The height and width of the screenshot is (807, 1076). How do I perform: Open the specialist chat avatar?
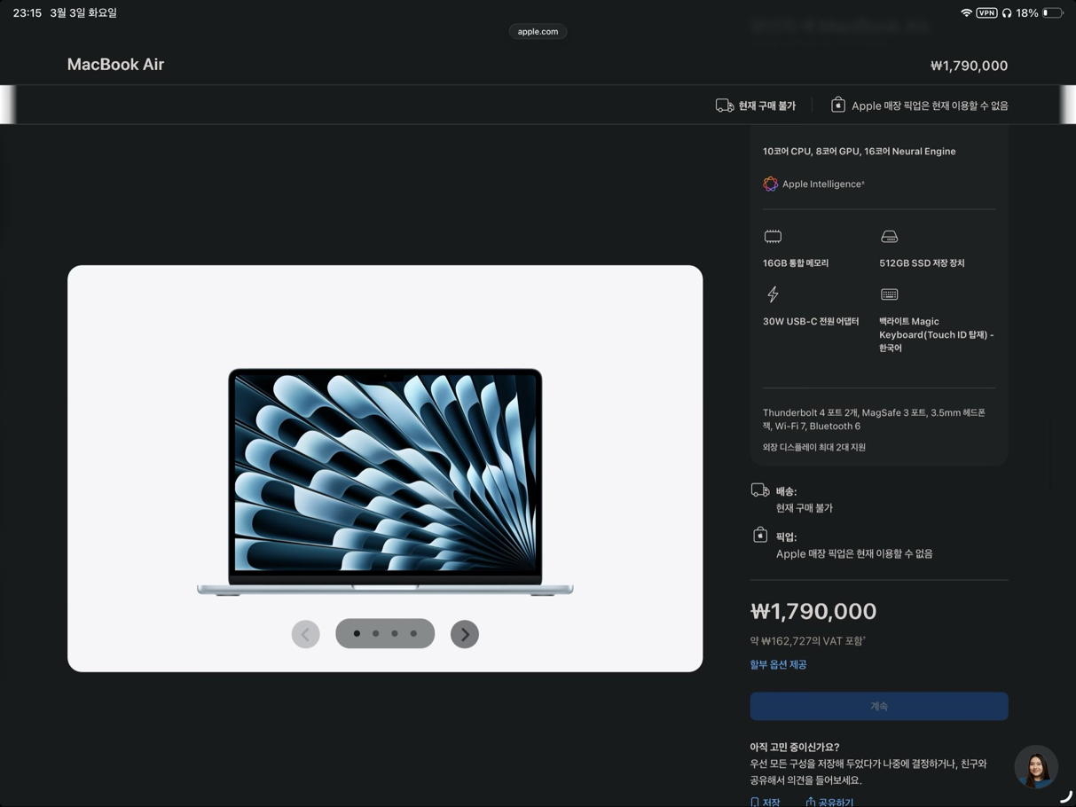(x=1035, y=767)
